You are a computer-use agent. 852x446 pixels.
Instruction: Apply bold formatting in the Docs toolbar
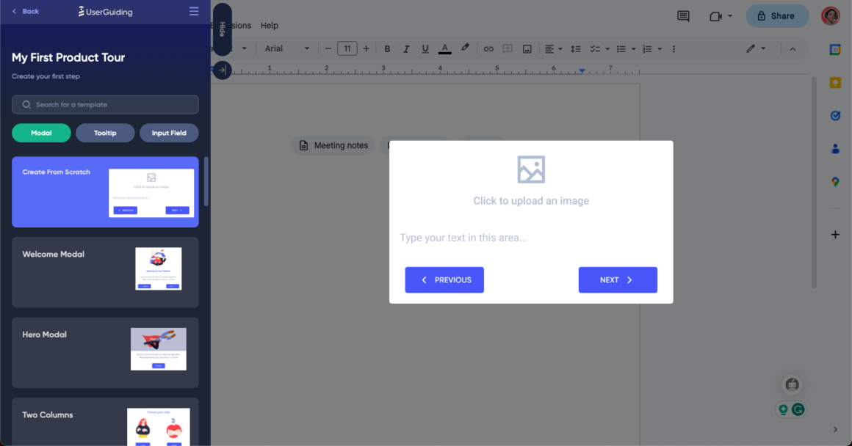click(x=387, y=48)
